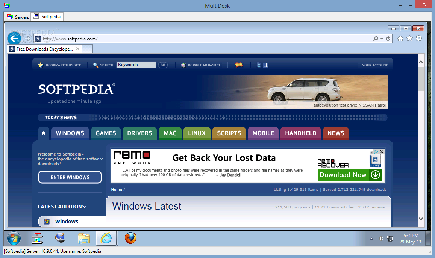This screenshot has width=435, height=258.
Task: Click the Sony Xperia ZL news headline
Action: (164, 118)
